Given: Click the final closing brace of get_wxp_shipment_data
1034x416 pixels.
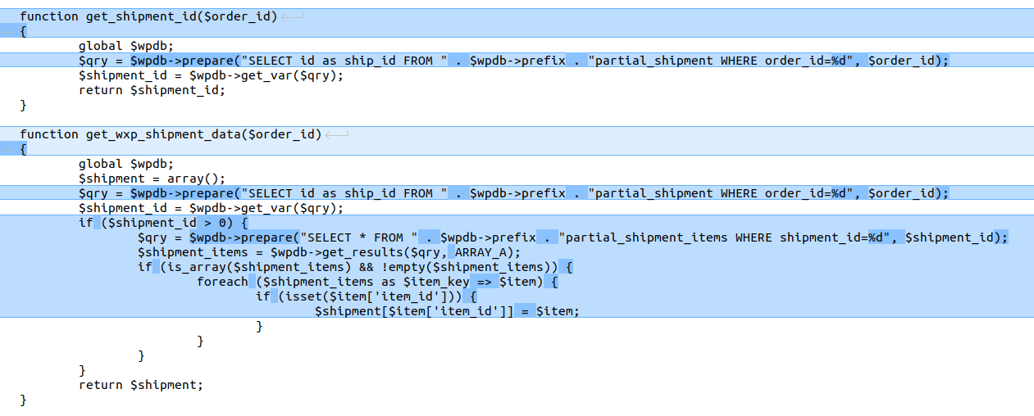Looking at the screenshot, I should pos(24,400).
